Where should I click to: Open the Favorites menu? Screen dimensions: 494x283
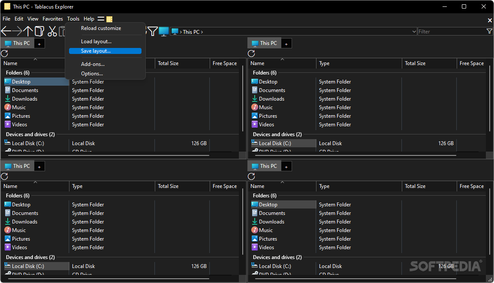pos(53,19)
